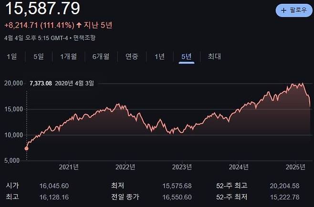Open the 최대 maximum range tab
Screen dimensions: 314x207
[214, 57]
